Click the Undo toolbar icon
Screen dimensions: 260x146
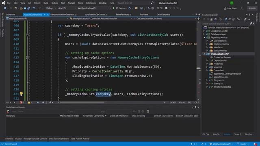[x=34, y=8]
